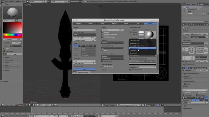
Task: Open editor type menu in preferences footer
Action: pos(74,72)
